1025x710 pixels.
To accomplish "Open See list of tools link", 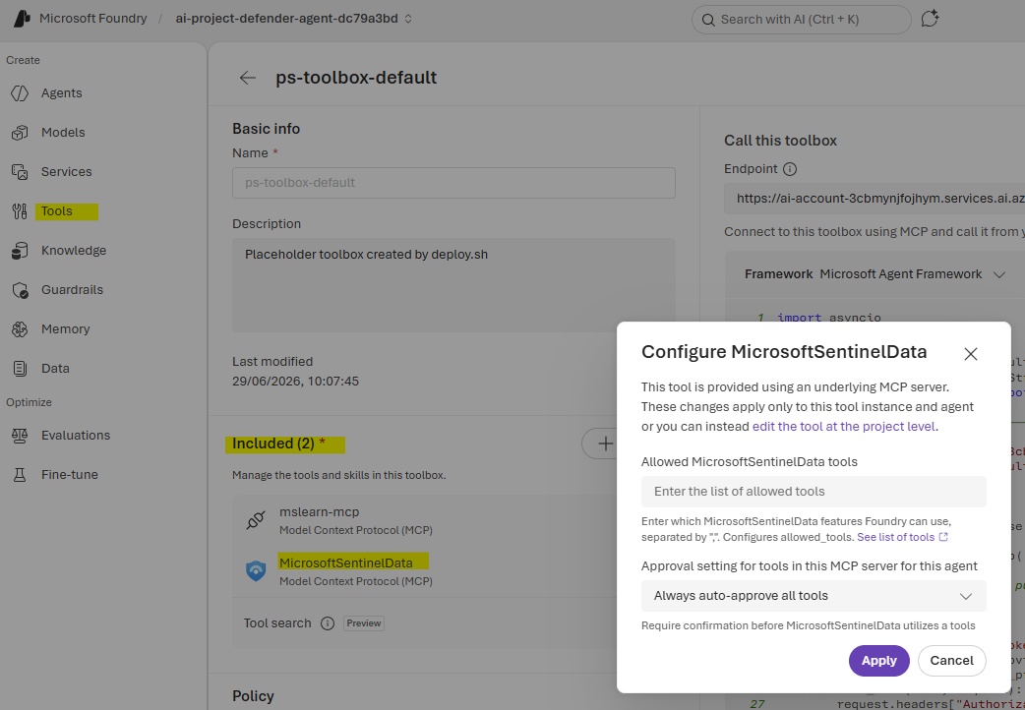I will pos(902,537).
